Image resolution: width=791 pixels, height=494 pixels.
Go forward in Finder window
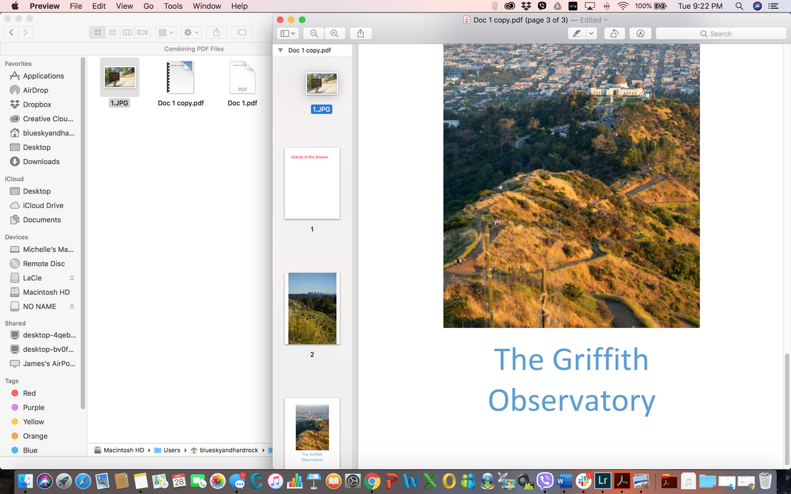coord(25,32)
